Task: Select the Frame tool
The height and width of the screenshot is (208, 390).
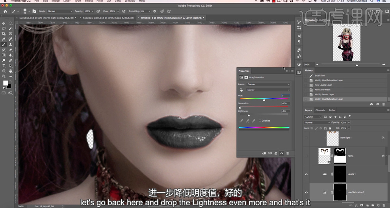Action: [11, 34]
